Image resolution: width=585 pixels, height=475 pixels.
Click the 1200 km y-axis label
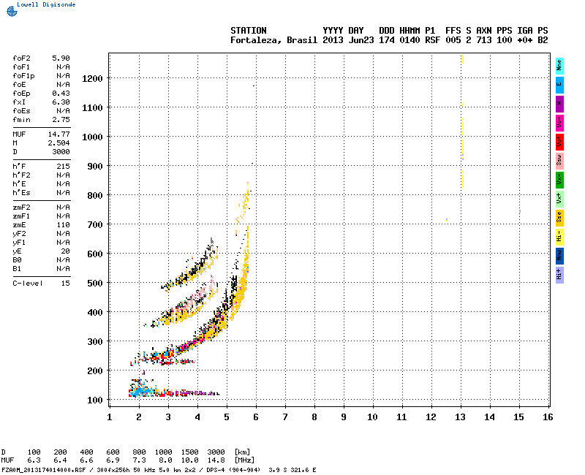pyautogui.click(x=92, y=79)
